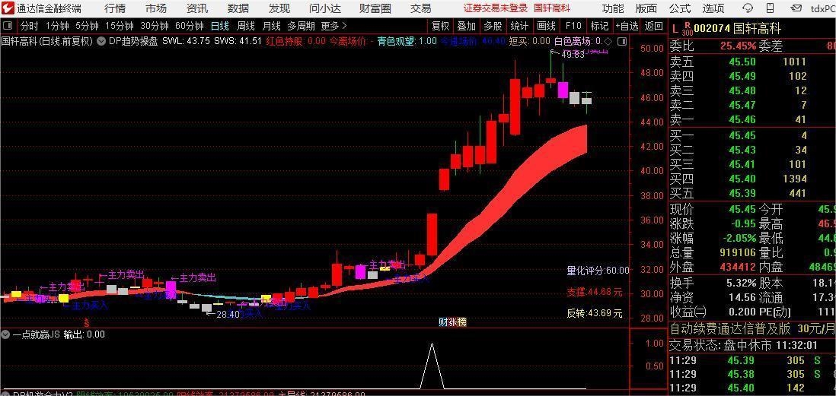Viewport: 836px width, 396px height.
Task: Open the 问小达 menu
Action: [324, 8]
